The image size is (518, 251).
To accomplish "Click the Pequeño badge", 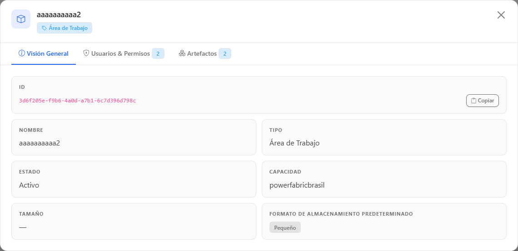I will tap(285, 227).
